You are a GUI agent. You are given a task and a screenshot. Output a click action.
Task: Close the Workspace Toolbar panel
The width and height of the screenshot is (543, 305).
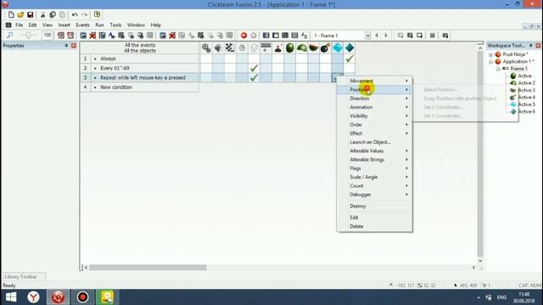click(538, 46)
